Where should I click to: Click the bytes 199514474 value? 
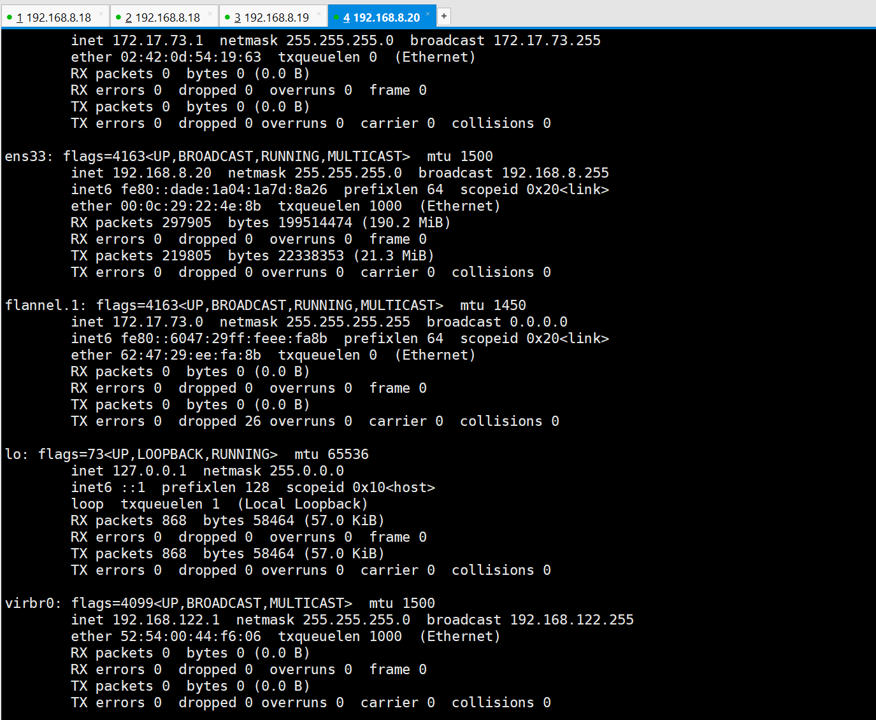315,223
